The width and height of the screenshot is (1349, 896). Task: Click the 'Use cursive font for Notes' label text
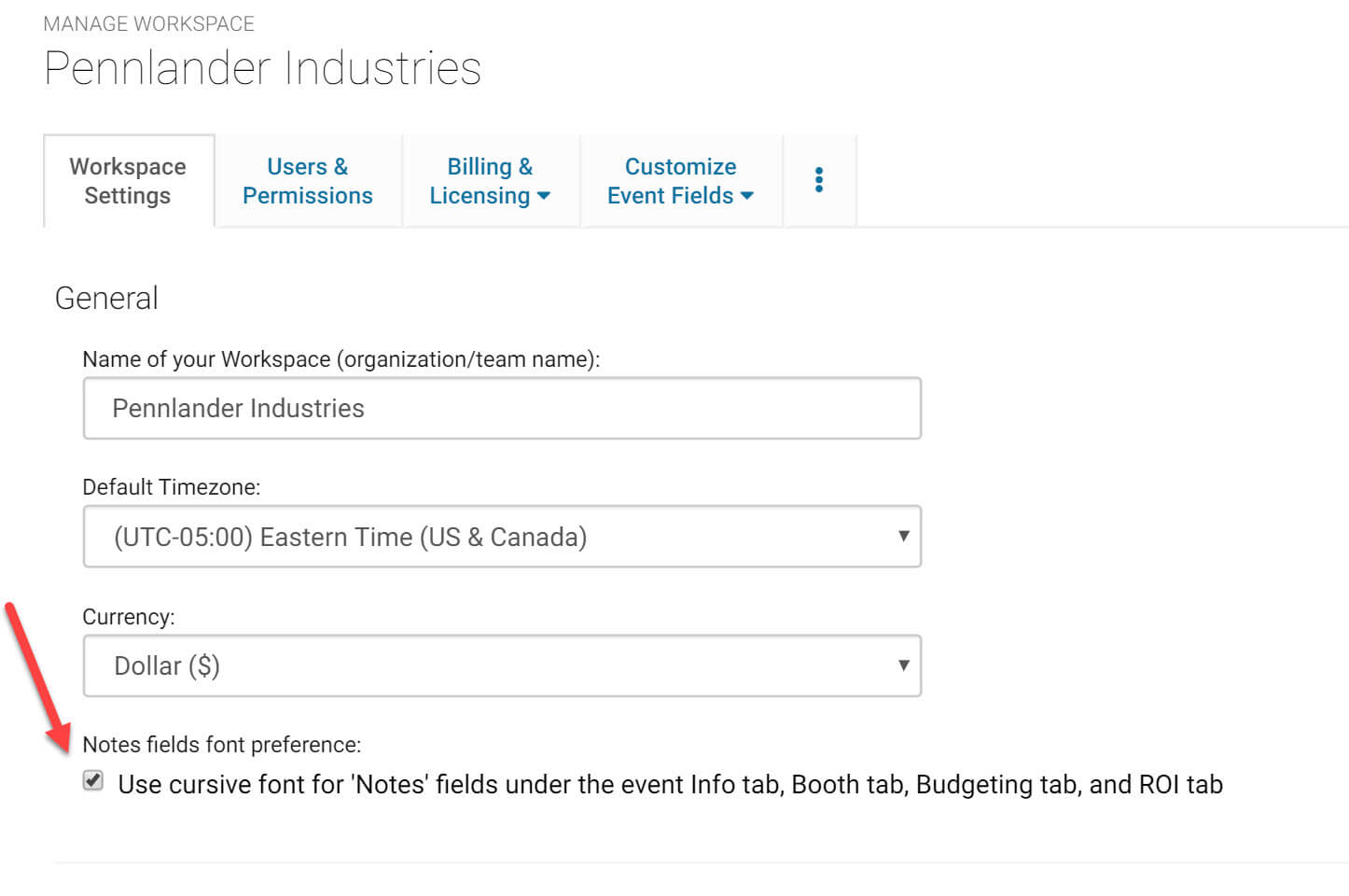coord(669,785)
